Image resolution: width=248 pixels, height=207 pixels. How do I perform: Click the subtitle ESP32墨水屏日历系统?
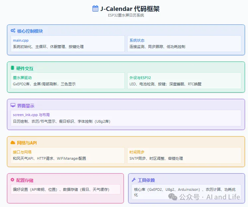(x=126, y=15)
